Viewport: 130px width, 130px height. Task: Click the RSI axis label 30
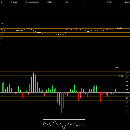(2, 38)
